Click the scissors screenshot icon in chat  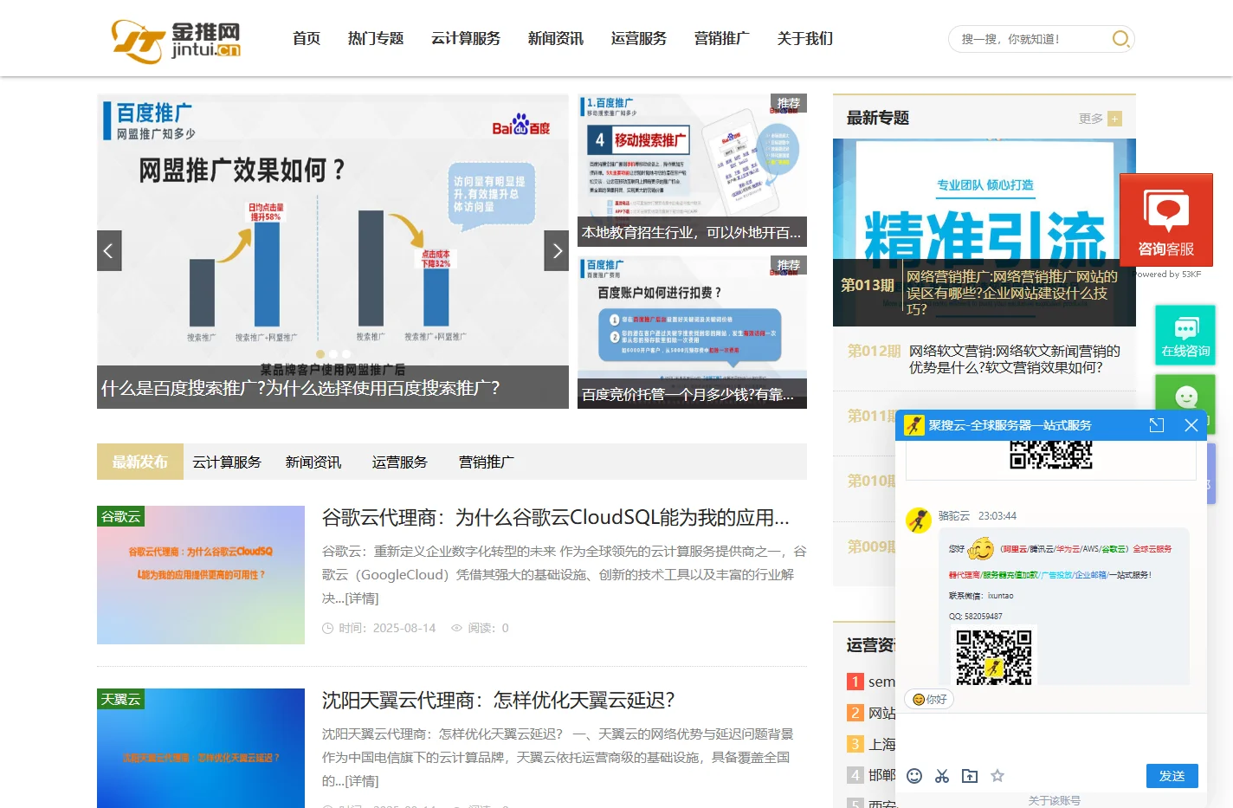click(942, 776)
